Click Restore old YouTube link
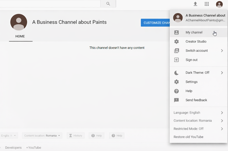Image resolution: width=228 pixels, height=151 pixels. (189, 137)
